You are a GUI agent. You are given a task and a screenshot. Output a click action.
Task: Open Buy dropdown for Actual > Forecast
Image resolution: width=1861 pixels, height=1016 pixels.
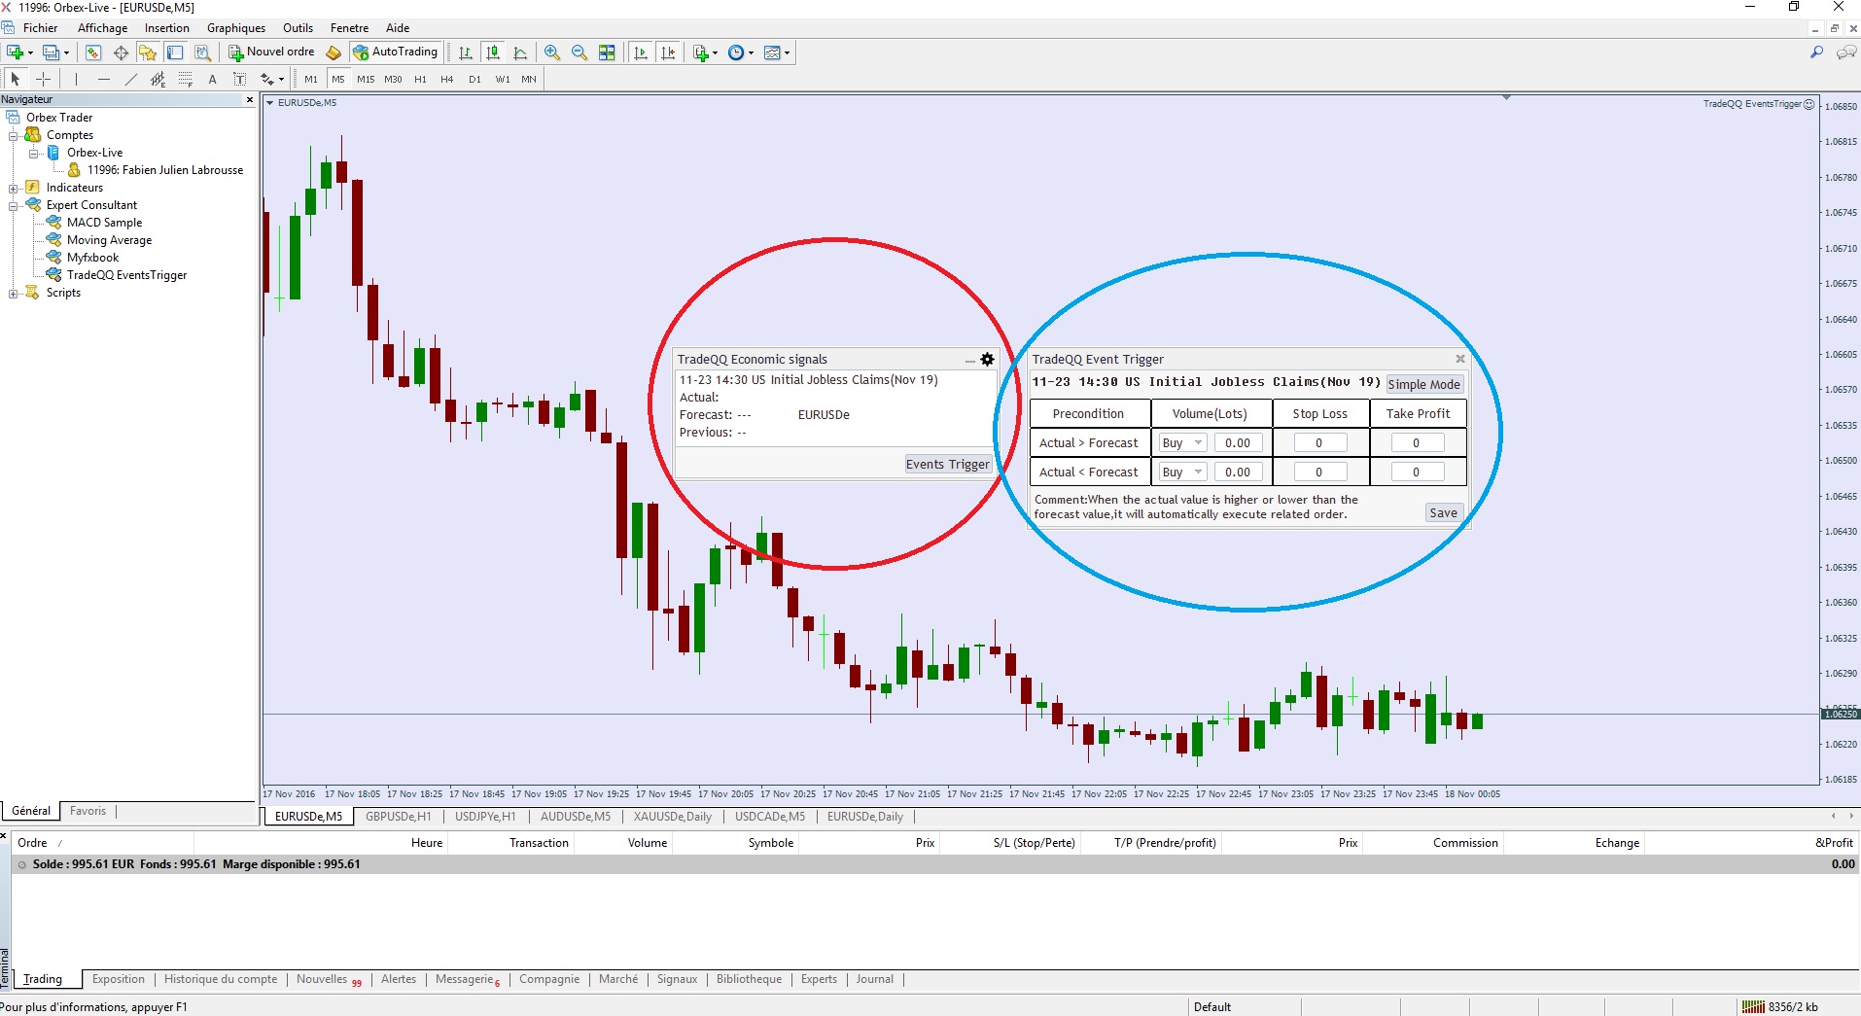(1182, 443)
